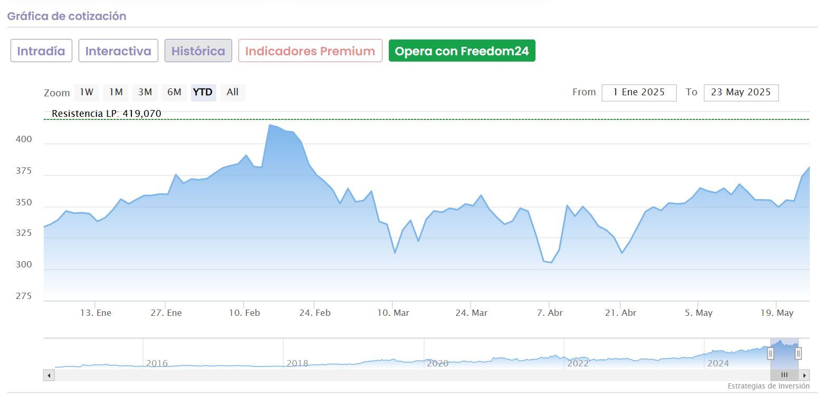This screenshot has height=398, width=823.
Task: Click the Estrategias de Inversión credit link
Action: click(x=768, y=386)
